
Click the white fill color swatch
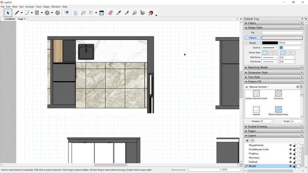pyautogui.click(x=282, y=33)
